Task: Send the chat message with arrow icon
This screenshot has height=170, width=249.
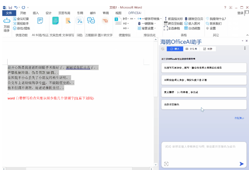Action: click(x=241, y=164)
